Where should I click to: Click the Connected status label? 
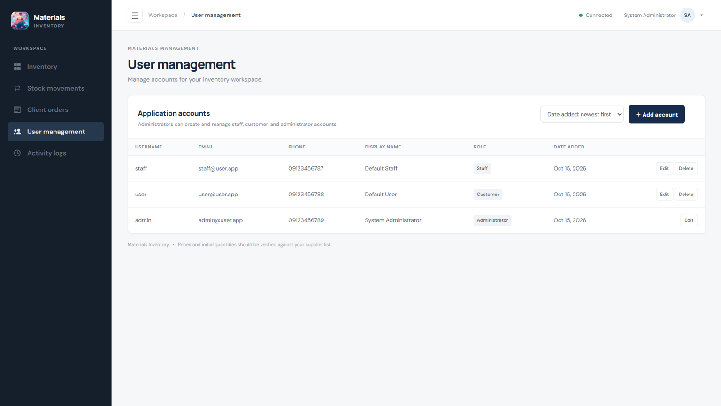pyautogui.click(x=599, y=16)
